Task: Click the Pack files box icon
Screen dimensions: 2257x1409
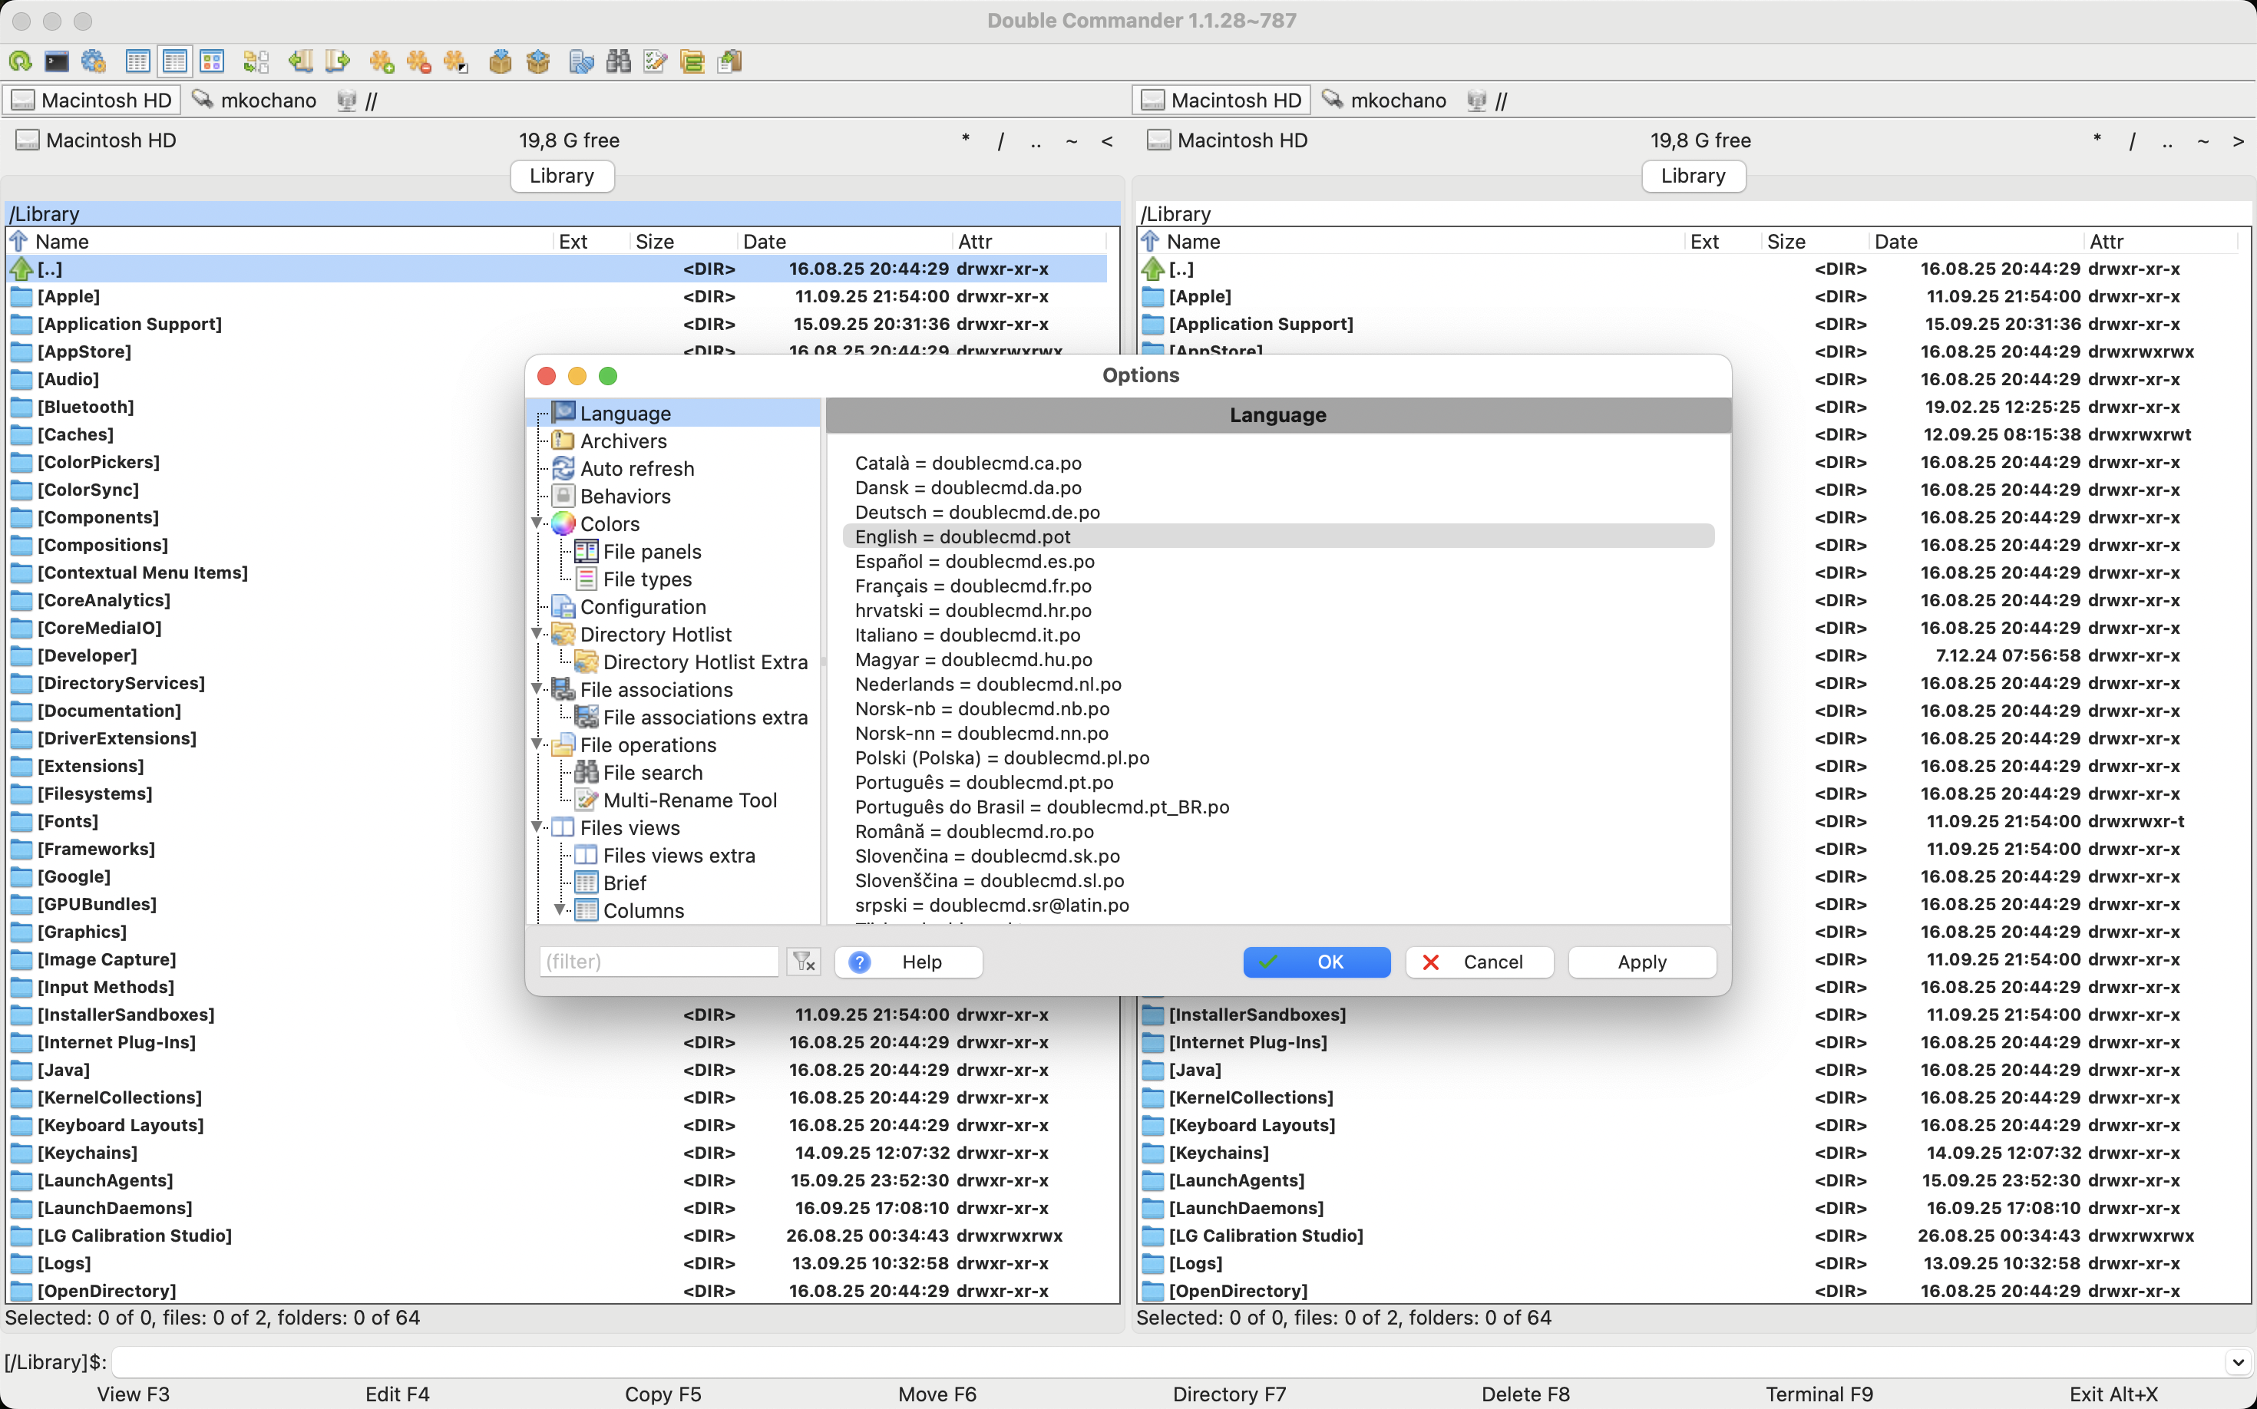Action: 501,61
